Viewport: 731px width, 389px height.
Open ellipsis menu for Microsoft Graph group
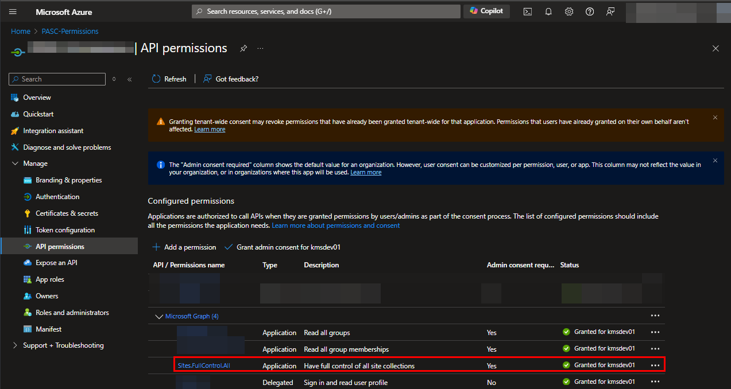pos(655,316)
